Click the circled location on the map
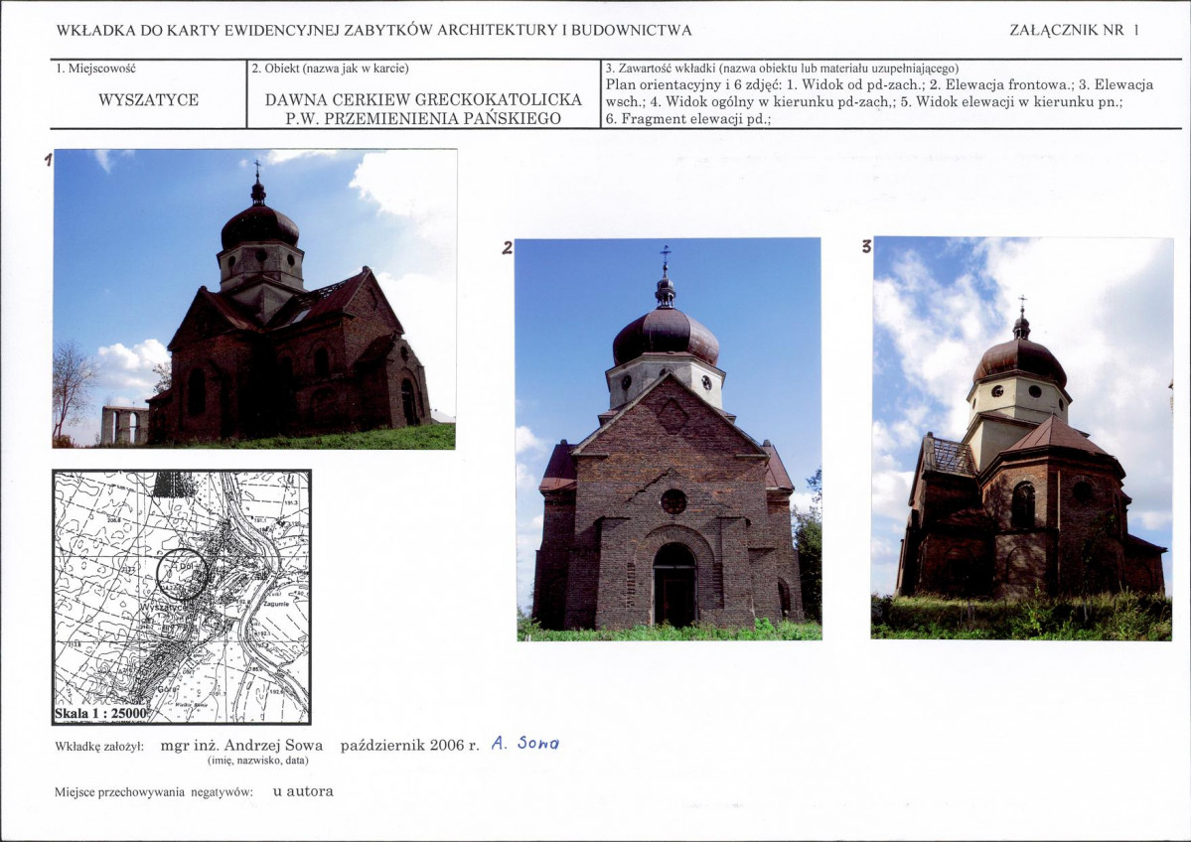This screenshot has height=842, width=1191. point(182,574)
